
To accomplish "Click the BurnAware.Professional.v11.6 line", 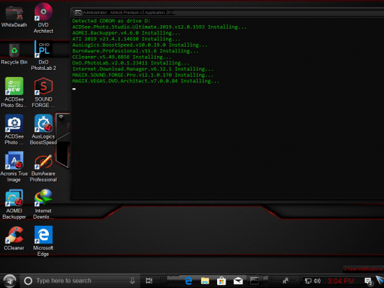I will [x=135, y=51].
